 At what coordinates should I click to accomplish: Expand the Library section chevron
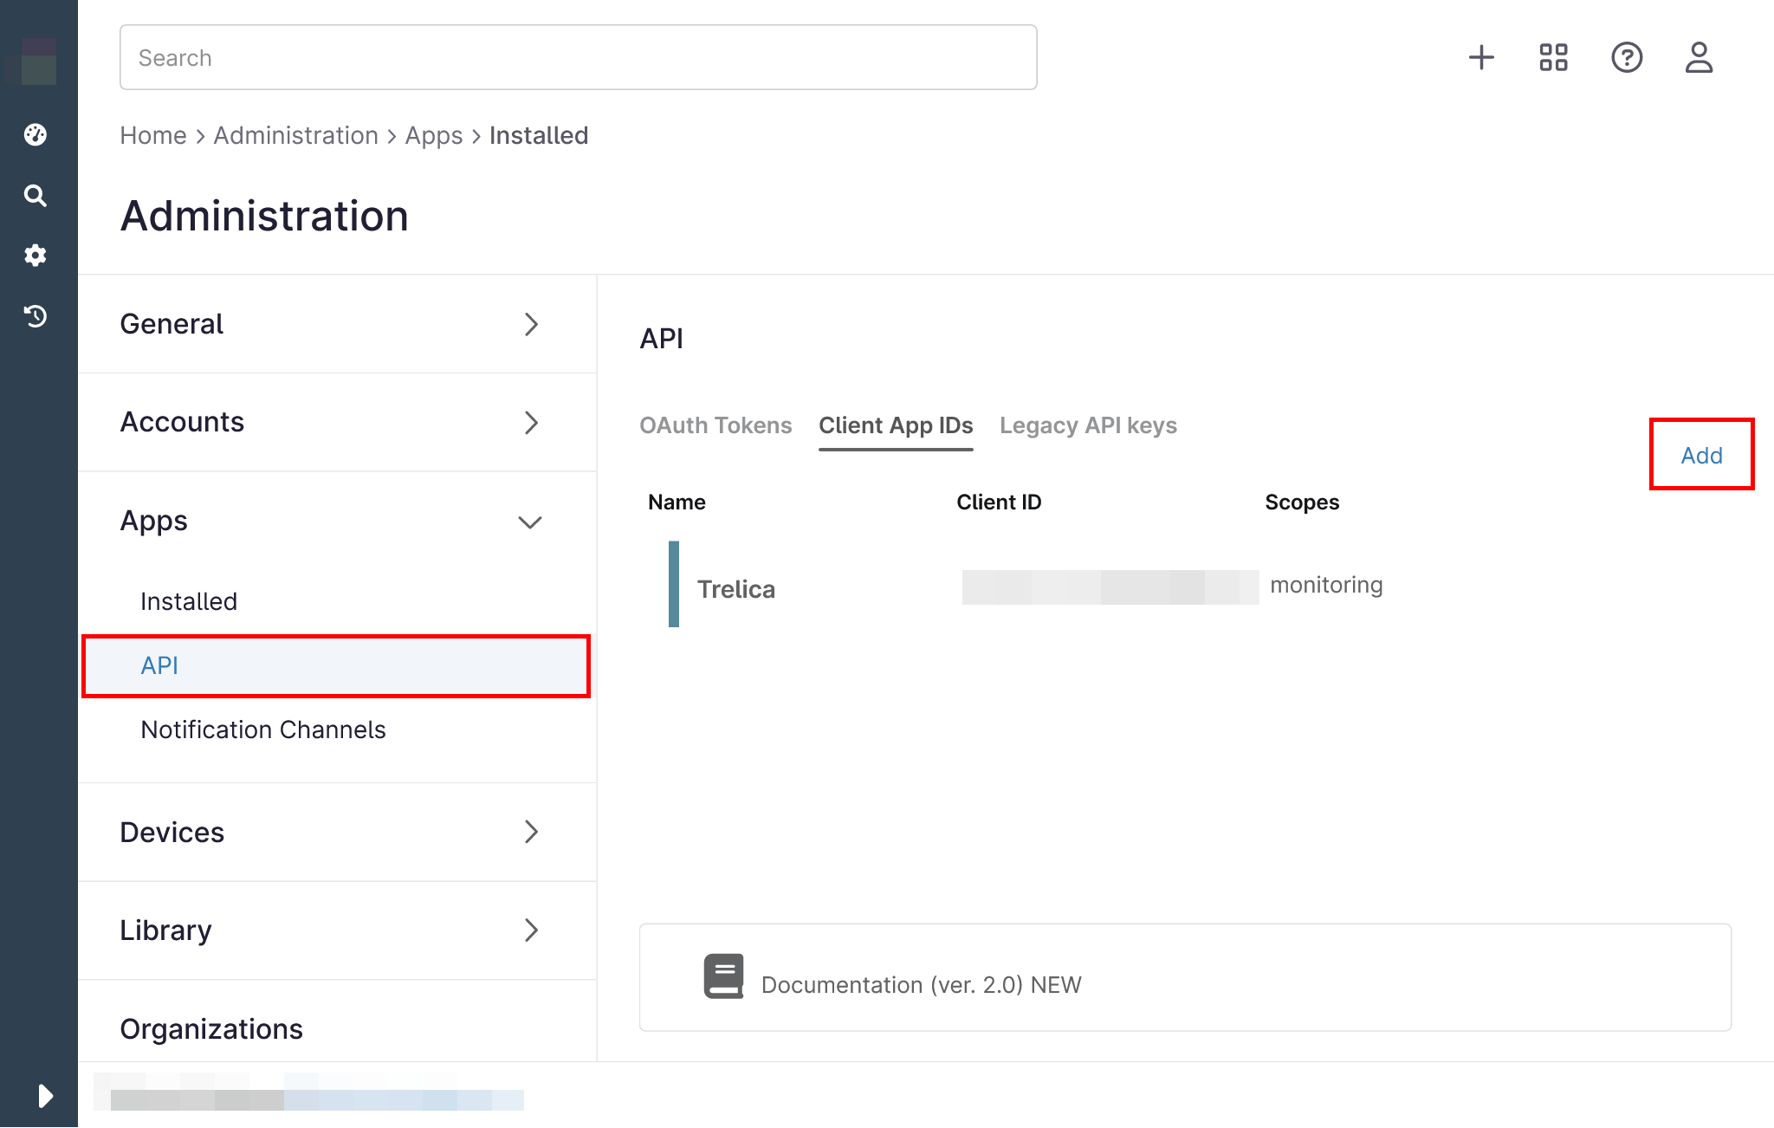[532, 930]
